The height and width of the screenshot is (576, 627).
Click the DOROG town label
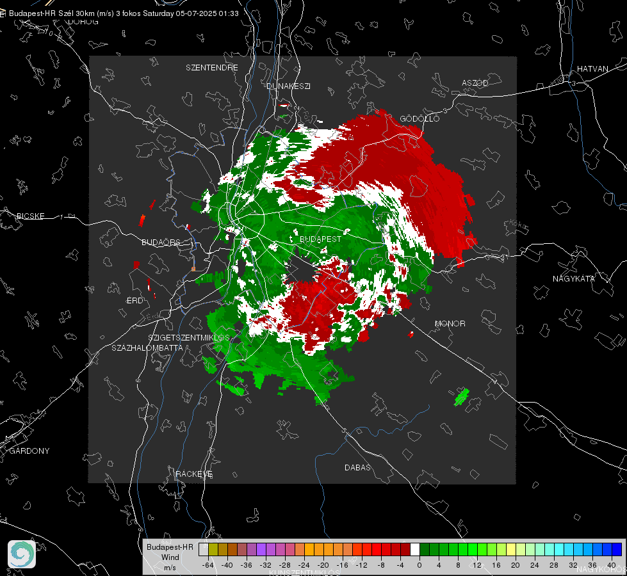pyautogui.click(x=83, y=22)
